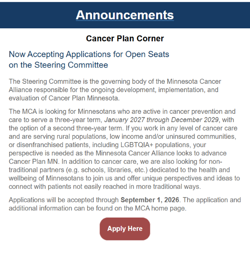Click the 'low income and/or uninsured communities' phrase
The image size is (250, 255).
tap(173, 136)
